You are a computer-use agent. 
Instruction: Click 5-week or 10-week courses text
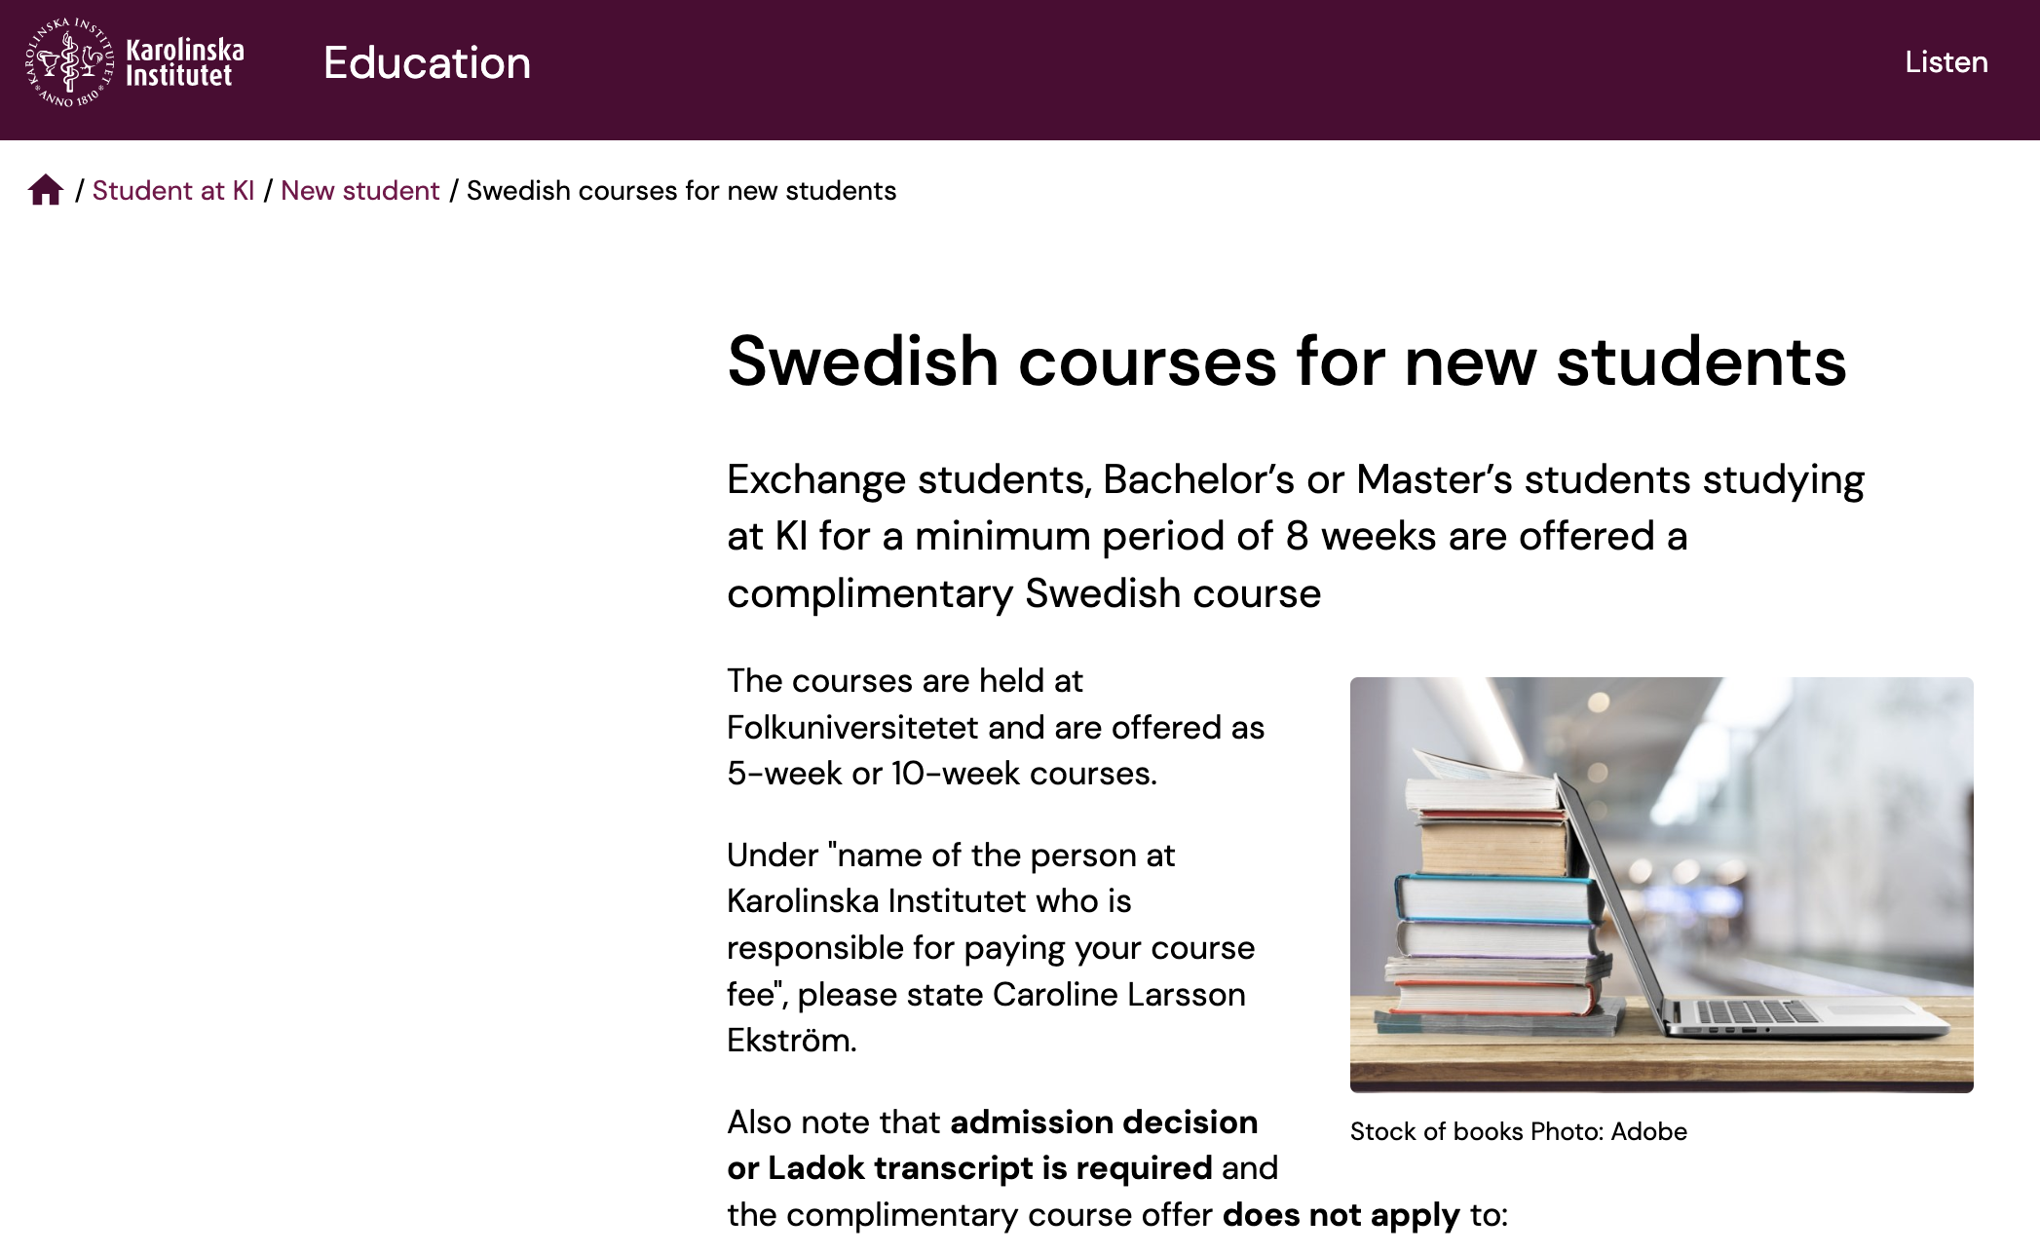(942, 773)
